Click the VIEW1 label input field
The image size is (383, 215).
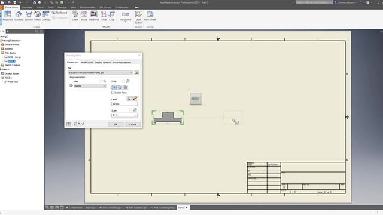click(124, 104)
